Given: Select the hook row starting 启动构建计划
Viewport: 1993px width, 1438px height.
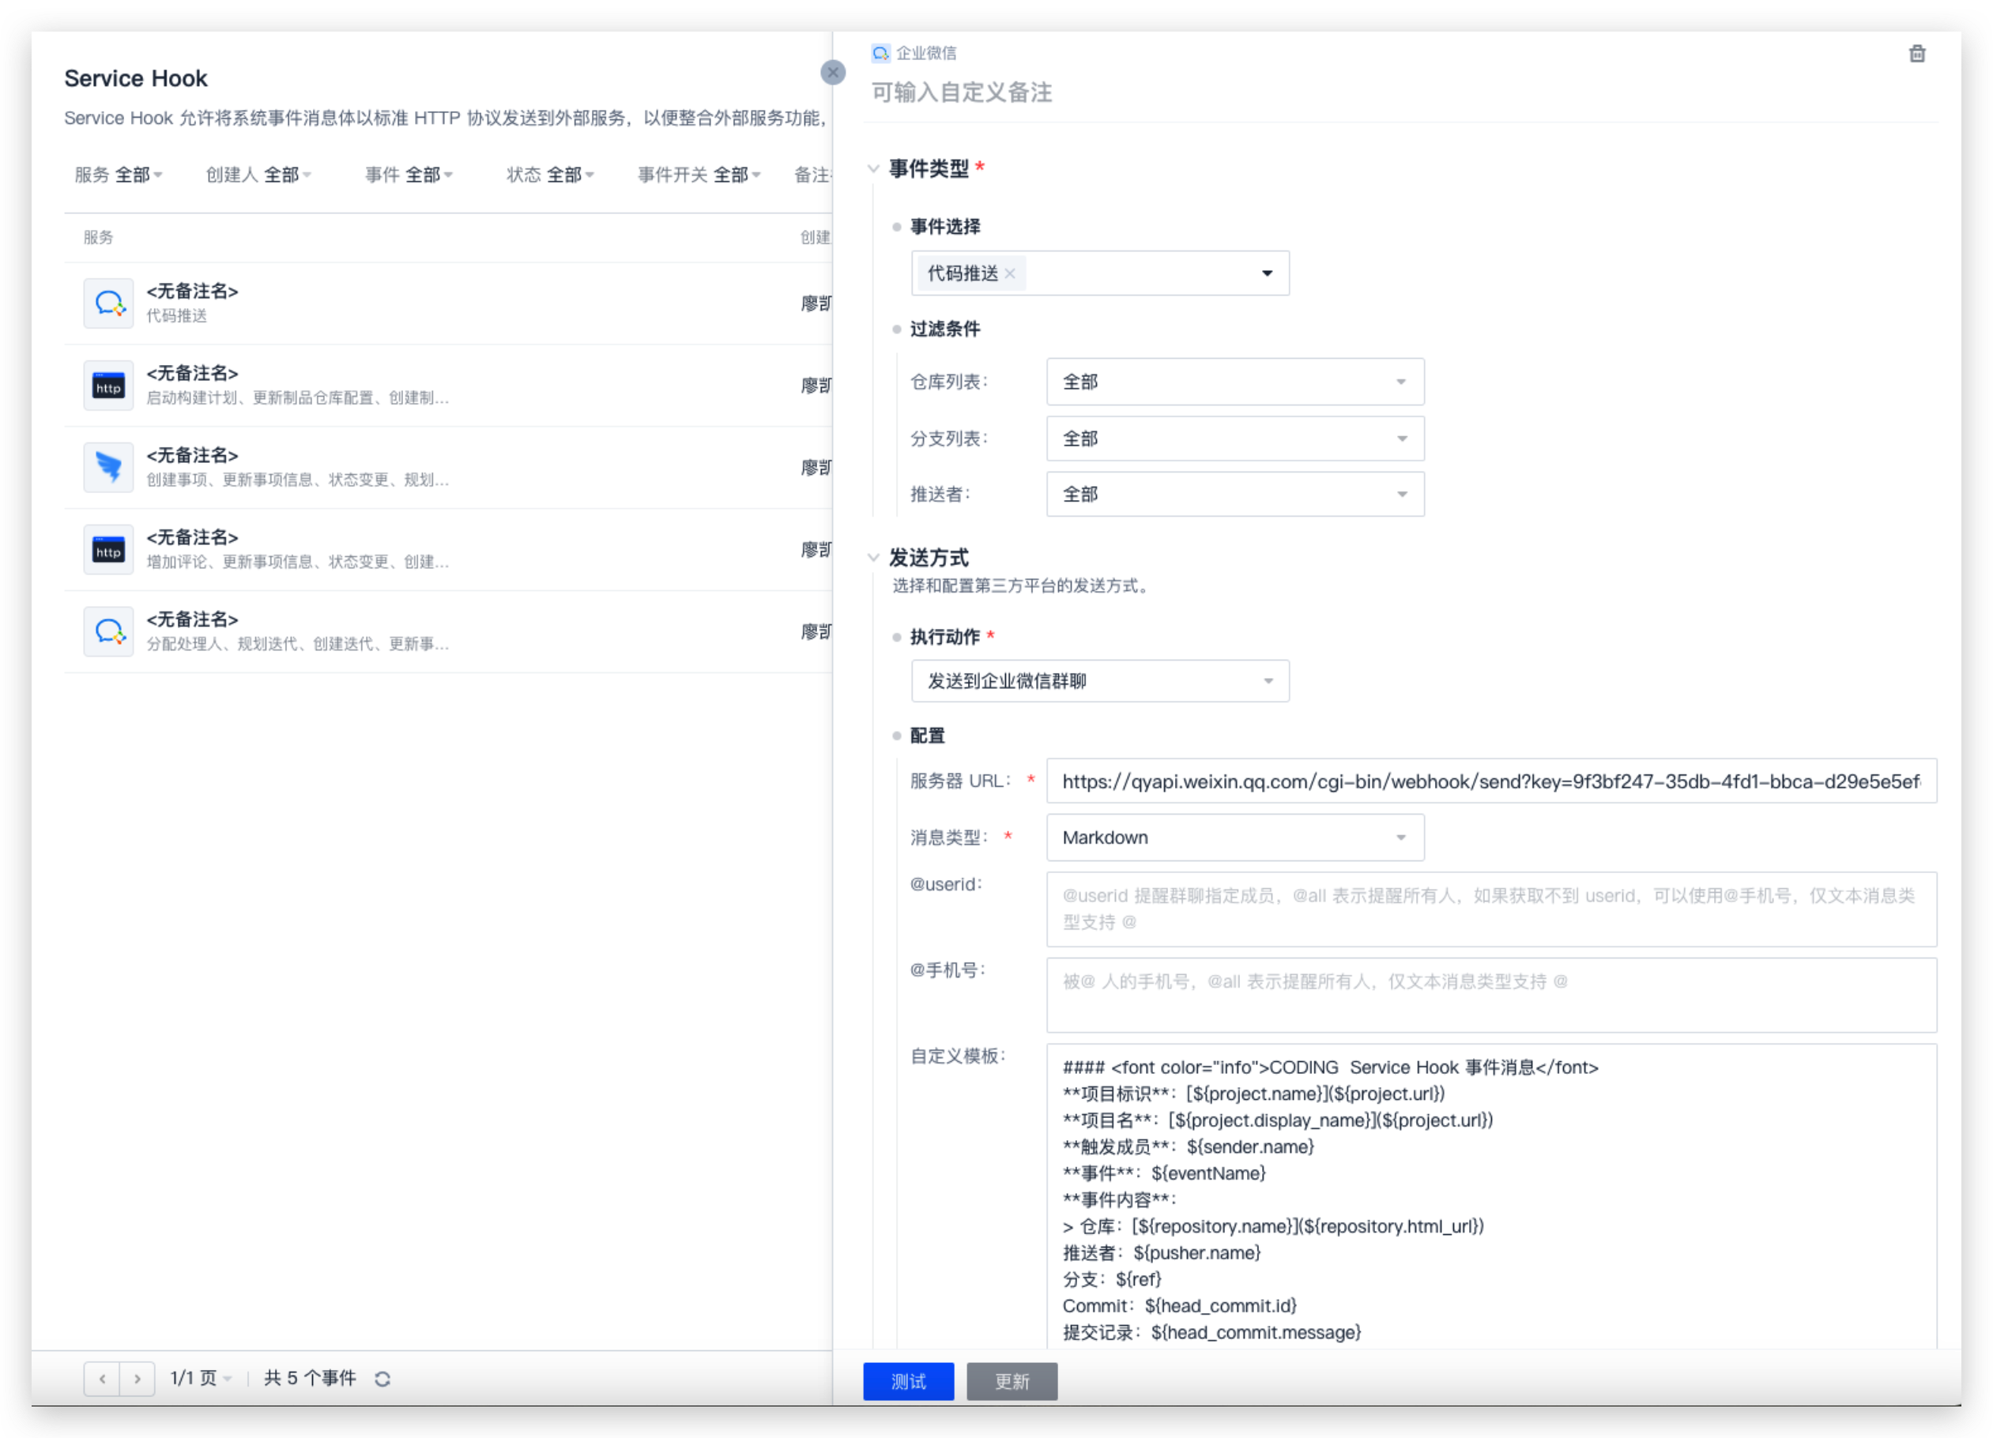Looking at the screenshot, I should click(x=448, y=385).
